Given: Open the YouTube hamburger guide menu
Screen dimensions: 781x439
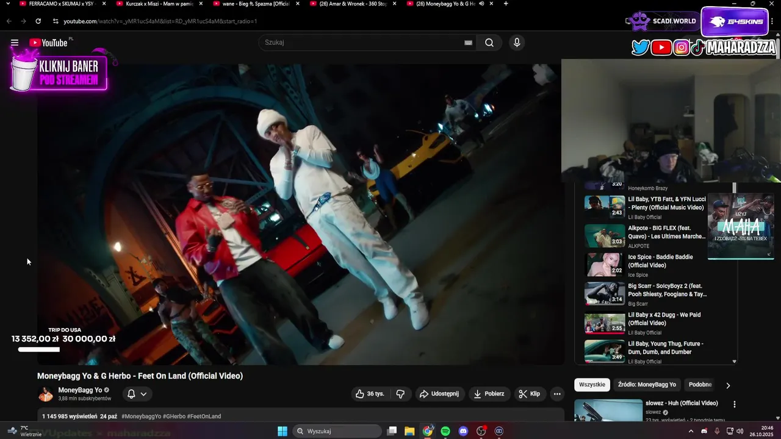Looking at the screenshot, I should click(15, 43).
